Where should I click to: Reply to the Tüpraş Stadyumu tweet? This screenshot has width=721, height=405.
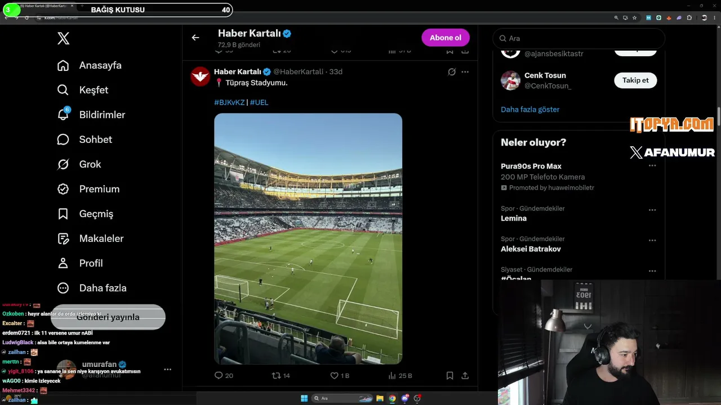click(224, 376)
